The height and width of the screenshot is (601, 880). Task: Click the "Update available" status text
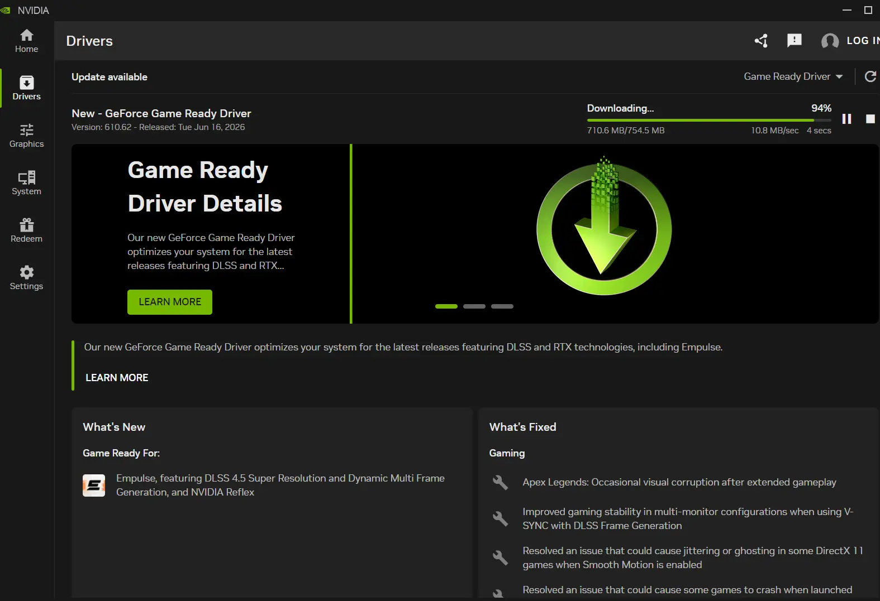point(110,77)
